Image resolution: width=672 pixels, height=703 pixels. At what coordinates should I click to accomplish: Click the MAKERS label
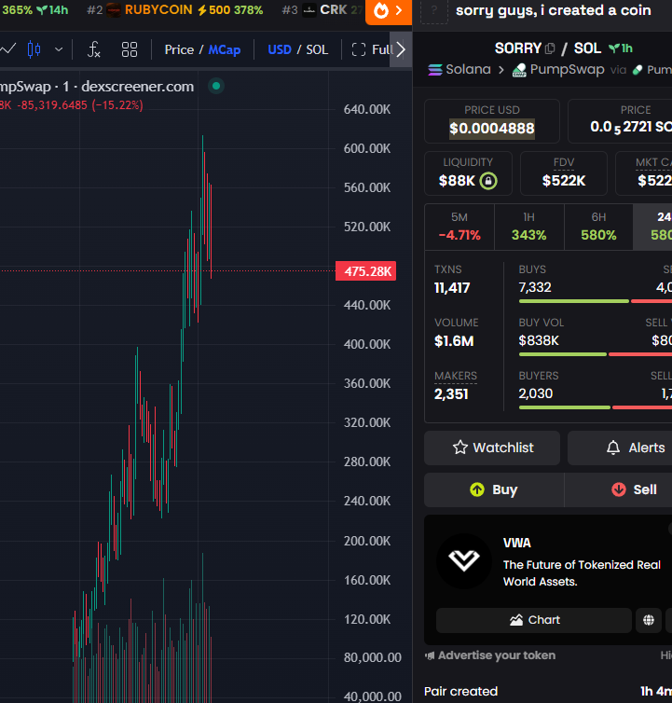456,376
